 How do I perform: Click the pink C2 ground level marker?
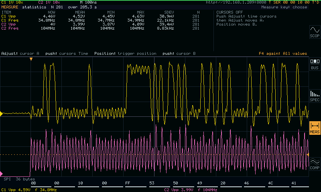click(1, 174)
